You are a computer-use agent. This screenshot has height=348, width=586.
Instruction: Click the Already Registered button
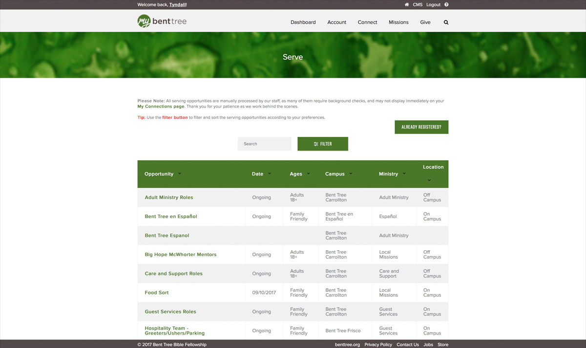click(x=421, y=127)
